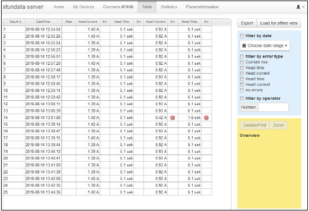
Task: Go to the Home tab
Action: coord(59,7)
